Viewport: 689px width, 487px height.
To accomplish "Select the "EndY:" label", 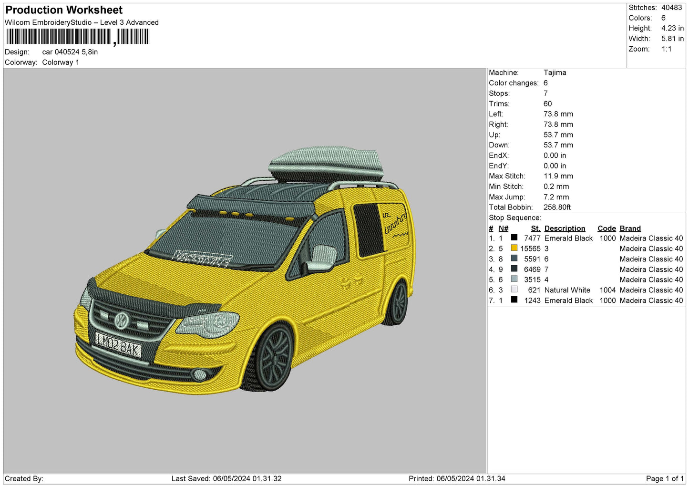I will pos(499,166).
